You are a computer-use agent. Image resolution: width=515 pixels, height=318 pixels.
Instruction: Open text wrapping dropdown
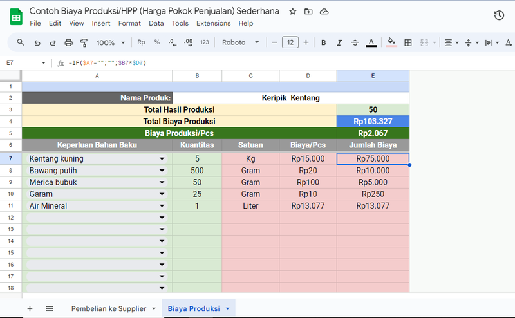click(x=492, y=42)
